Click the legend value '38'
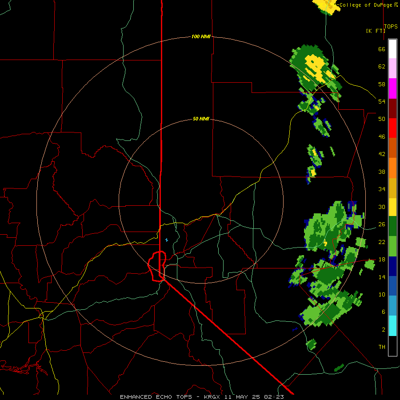400x400 pixels. (382, 172)
